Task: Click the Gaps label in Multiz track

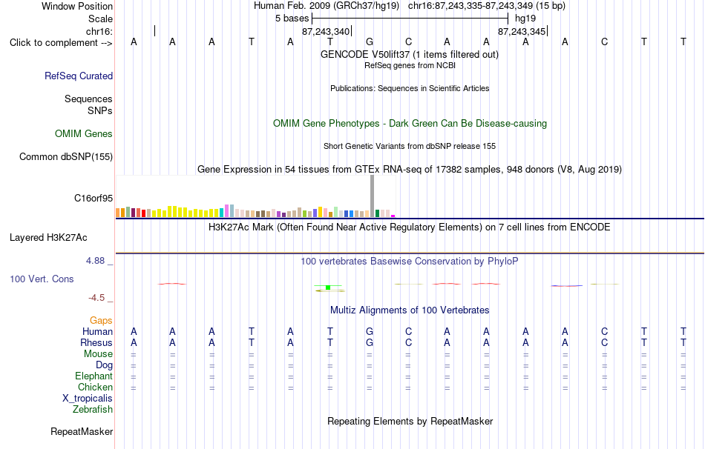Action: pos(101,320)
